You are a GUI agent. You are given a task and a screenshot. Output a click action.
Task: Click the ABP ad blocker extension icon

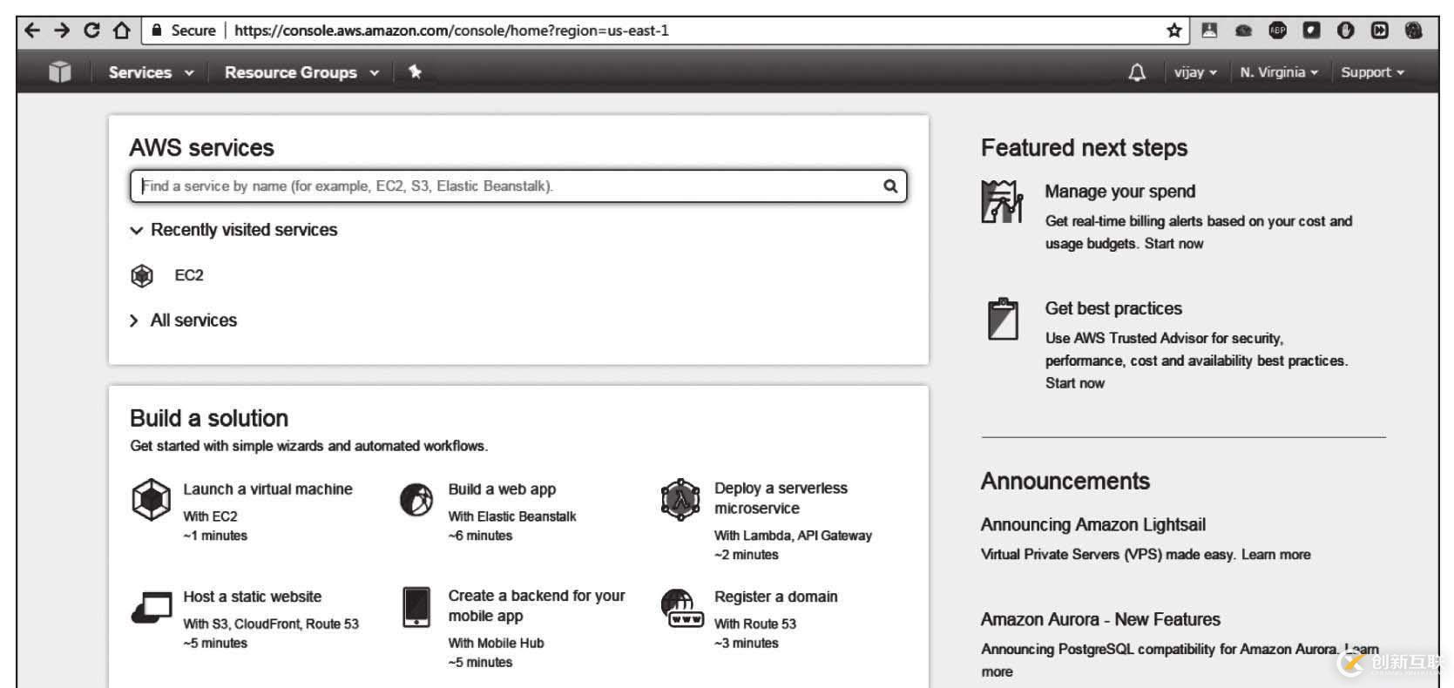[1277, 30]
